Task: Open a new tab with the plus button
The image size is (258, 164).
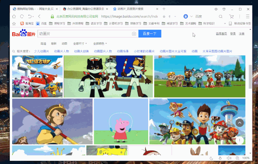Action: 164,9
